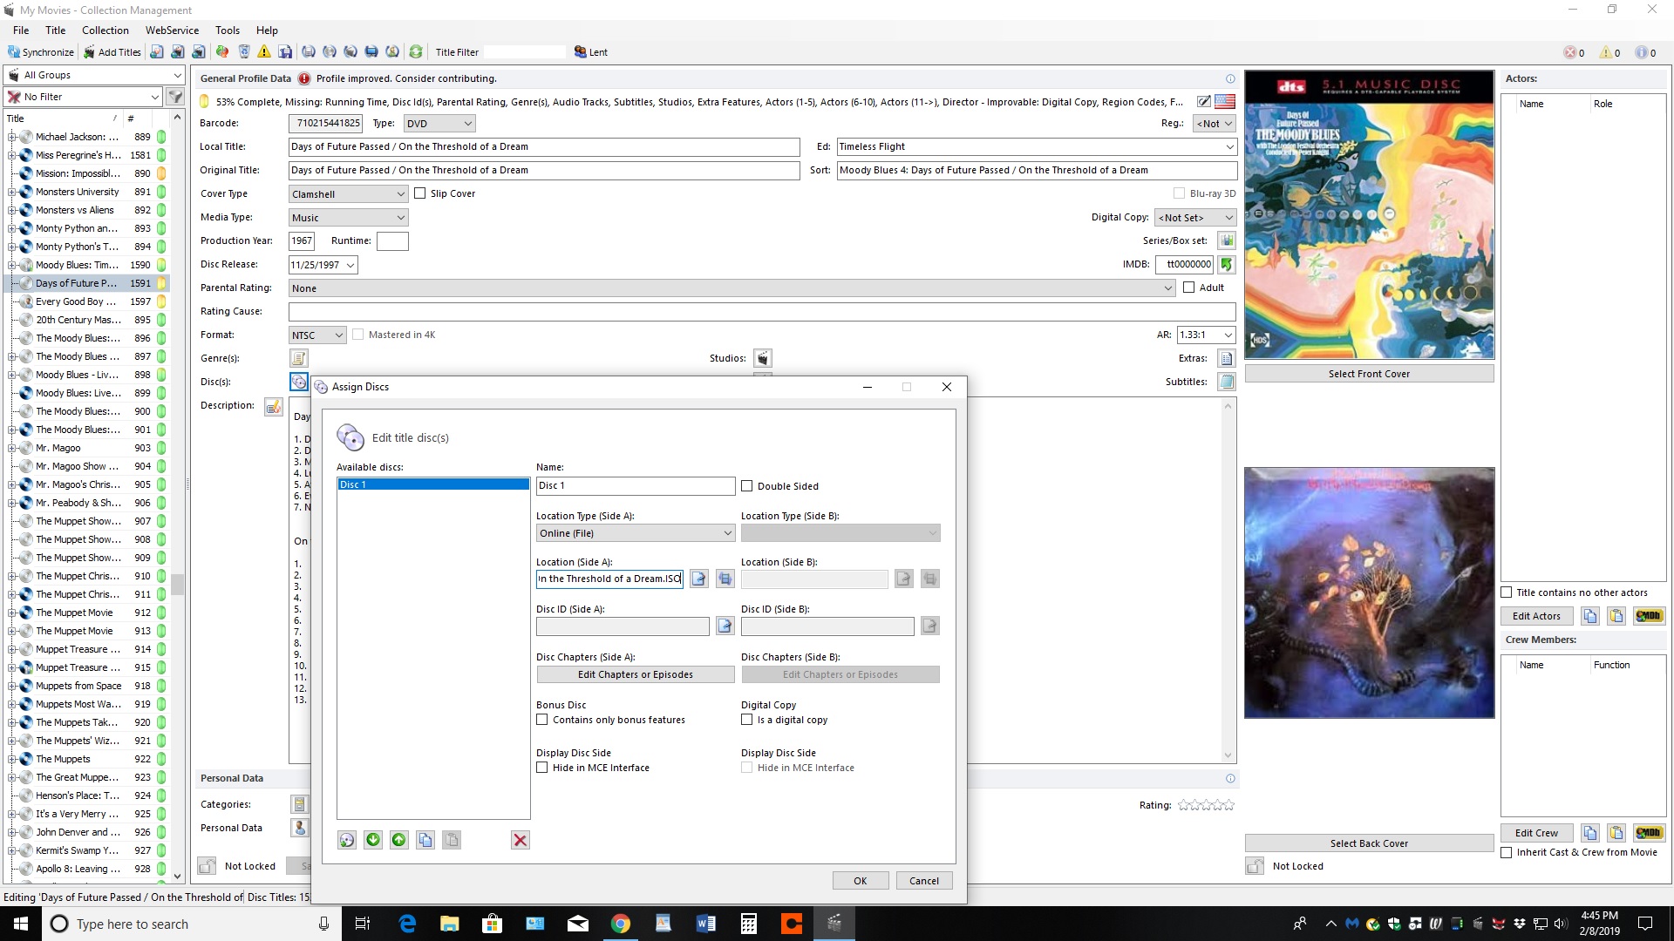Open the Tools menu
The width and height of the screenshot is (1674, 941).
coord(228,30)
